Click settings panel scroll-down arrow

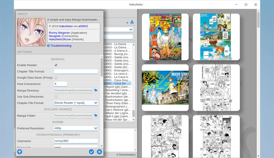102,146
